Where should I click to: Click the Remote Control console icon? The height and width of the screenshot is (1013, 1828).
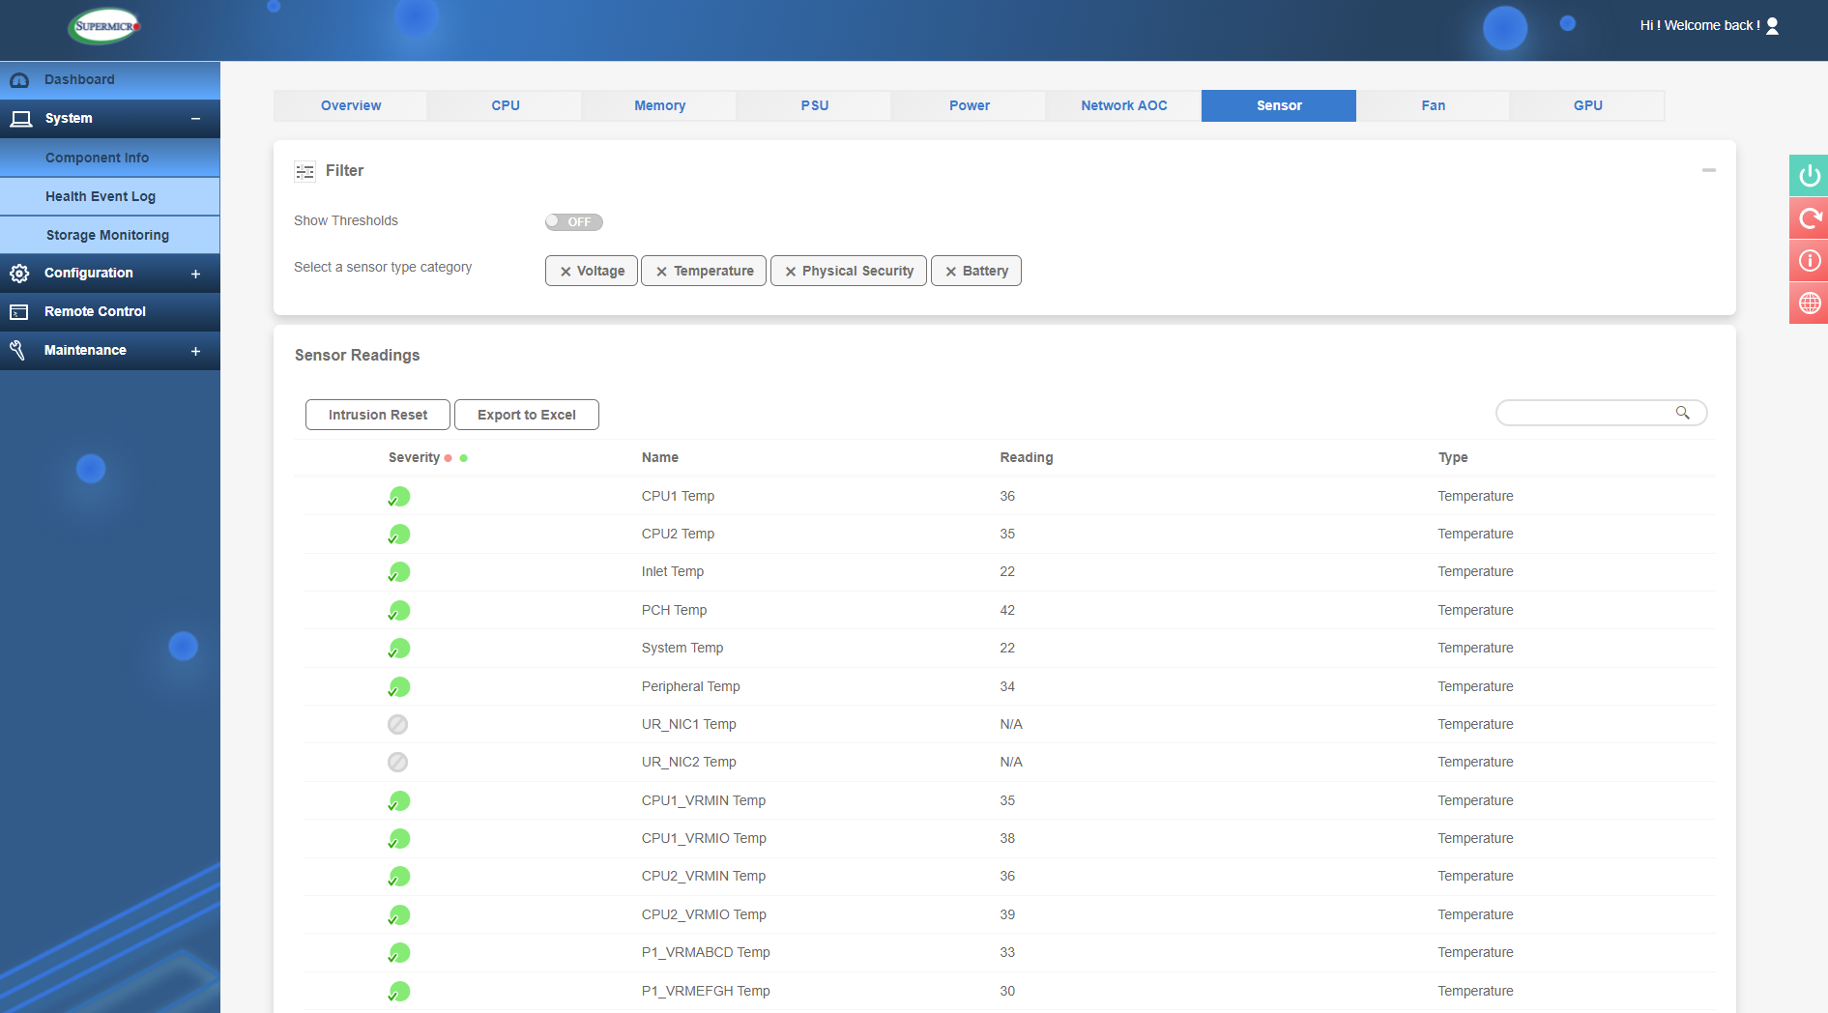click(19, 311)
